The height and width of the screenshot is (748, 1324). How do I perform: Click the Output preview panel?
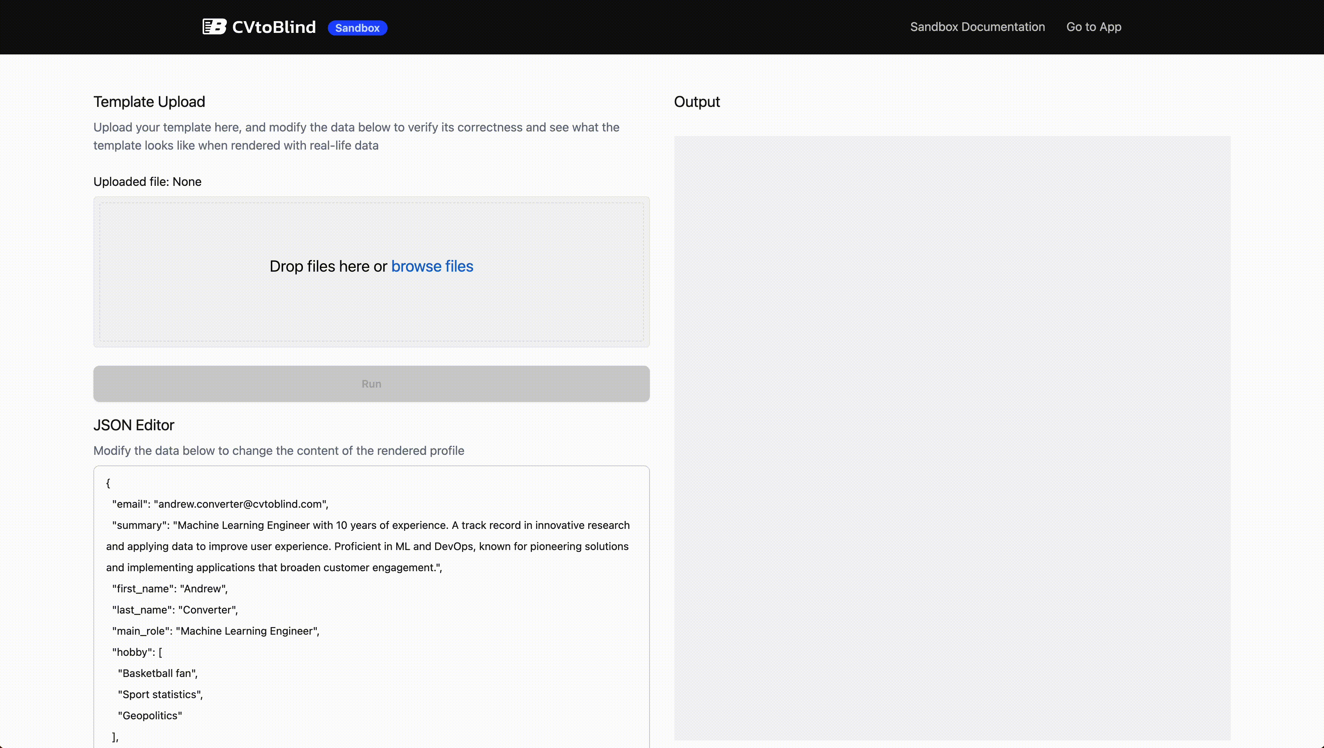click(x=952, y=438)
